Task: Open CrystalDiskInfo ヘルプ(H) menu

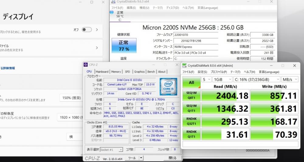Action: [188, 8]
